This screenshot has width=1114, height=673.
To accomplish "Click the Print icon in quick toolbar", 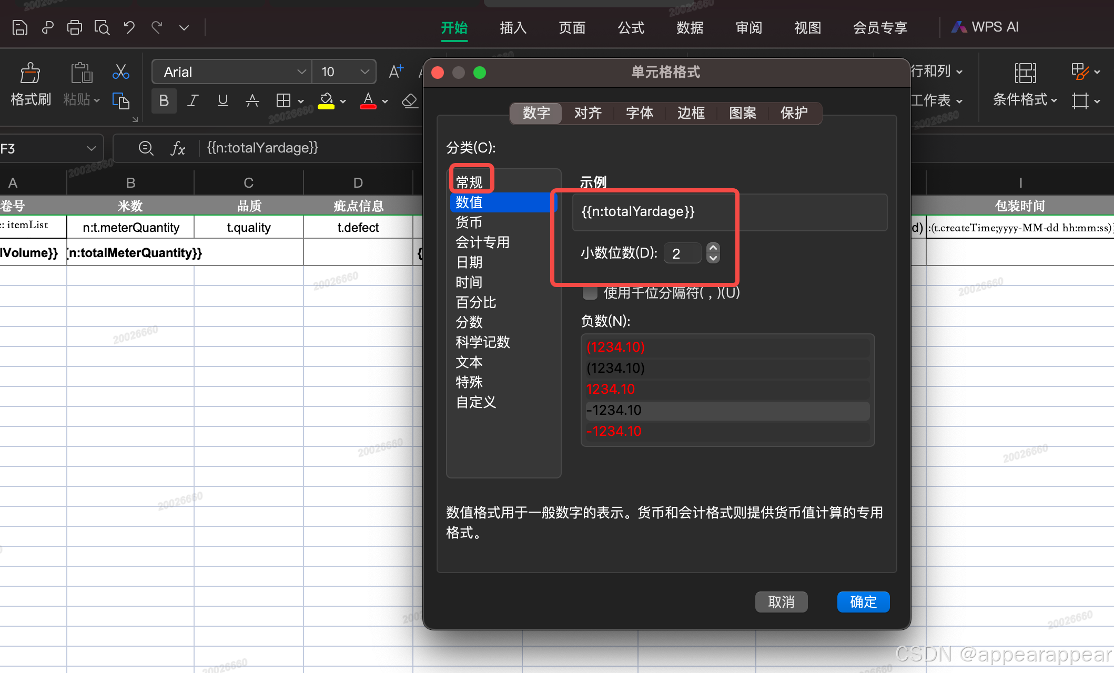I will 74,27.
